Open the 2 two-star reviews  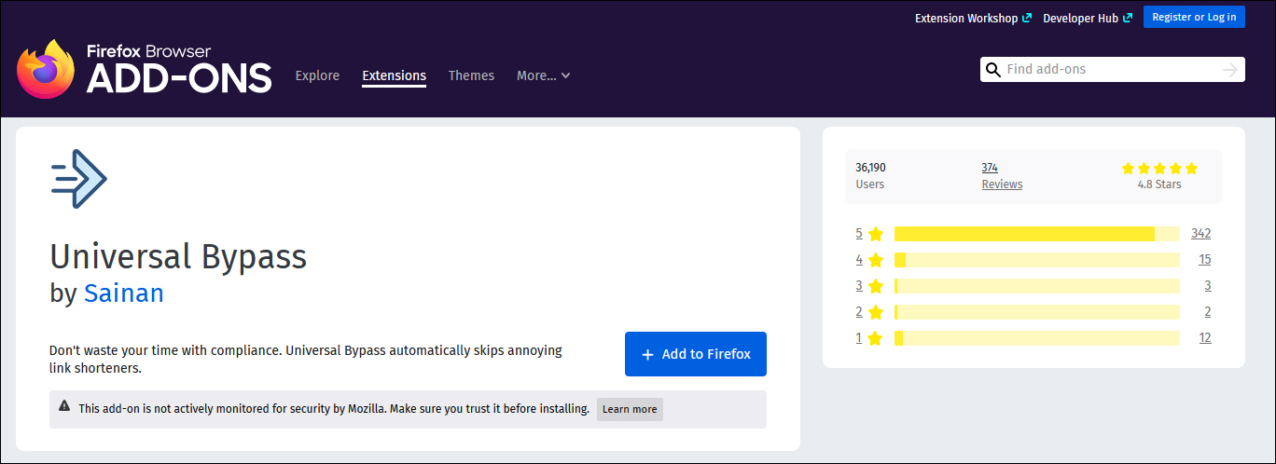pyautogui.click(x=1208, y=312)
